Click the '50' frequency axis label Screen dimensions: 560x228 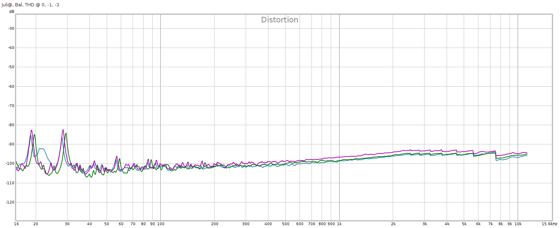[107, 224]
